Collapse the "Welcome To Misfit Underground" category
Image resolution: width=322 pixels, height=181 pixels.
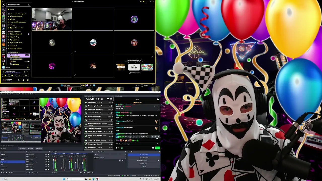point(17,14)
